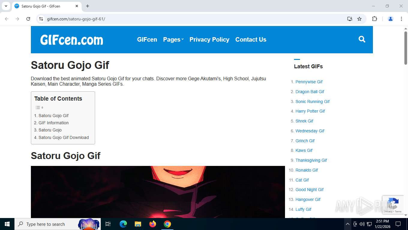This screenshot has width=408, height=230.
Task: Open the Pennywise Gif link
Action: (309, 82)
